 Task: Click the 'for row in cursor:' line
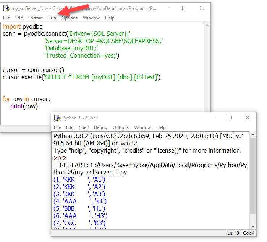(26, 99)
